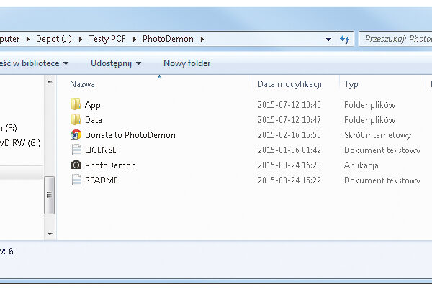Image resolution: width=432 pixels, height=289 pixels.
Task: Click in the search PhotoDemon field
Action: pos(396,39)
